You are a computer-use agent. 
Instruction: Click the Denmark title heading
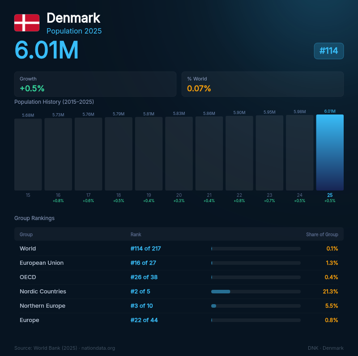point(73,18)
